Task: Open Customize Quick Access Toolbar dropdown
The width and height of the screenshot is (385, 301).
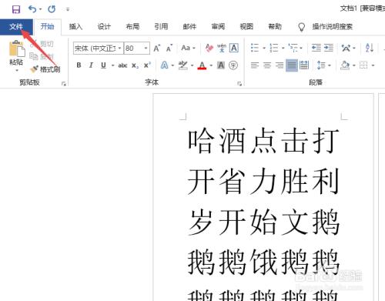Action: point(68,9)
